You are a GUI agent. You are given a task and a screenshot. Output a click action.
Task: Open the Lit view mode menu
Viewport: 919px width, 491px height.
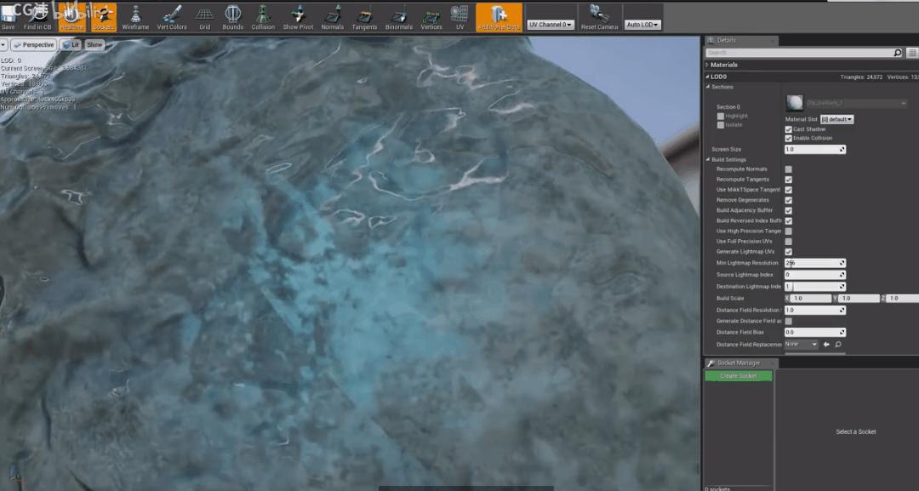71,44
